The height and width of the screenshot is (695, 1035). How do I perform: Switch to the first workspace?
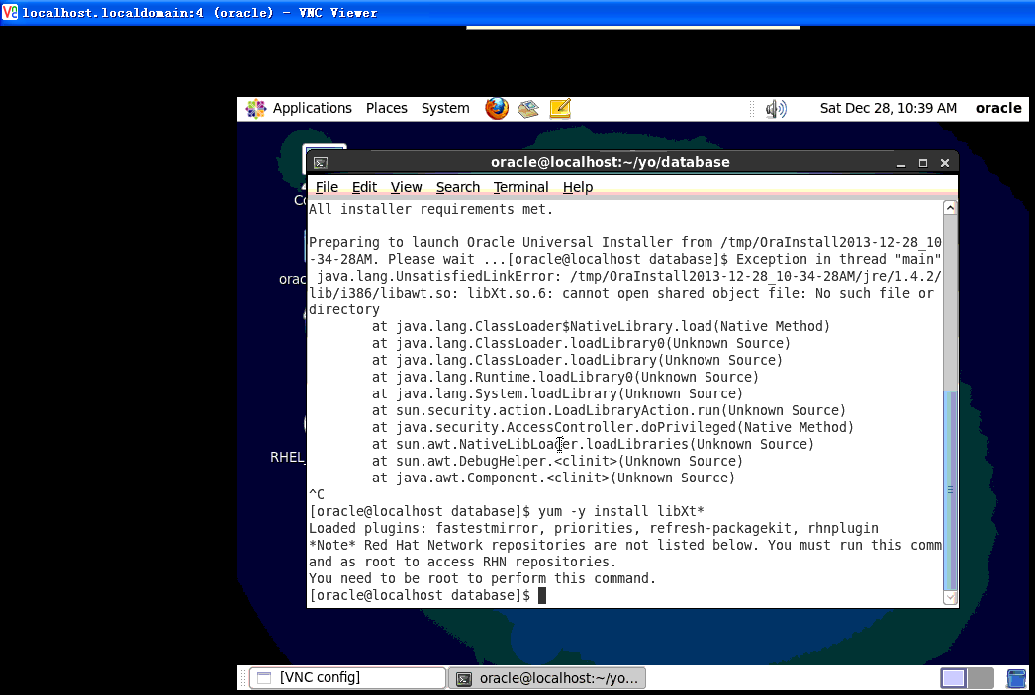(x=954, y=678)
